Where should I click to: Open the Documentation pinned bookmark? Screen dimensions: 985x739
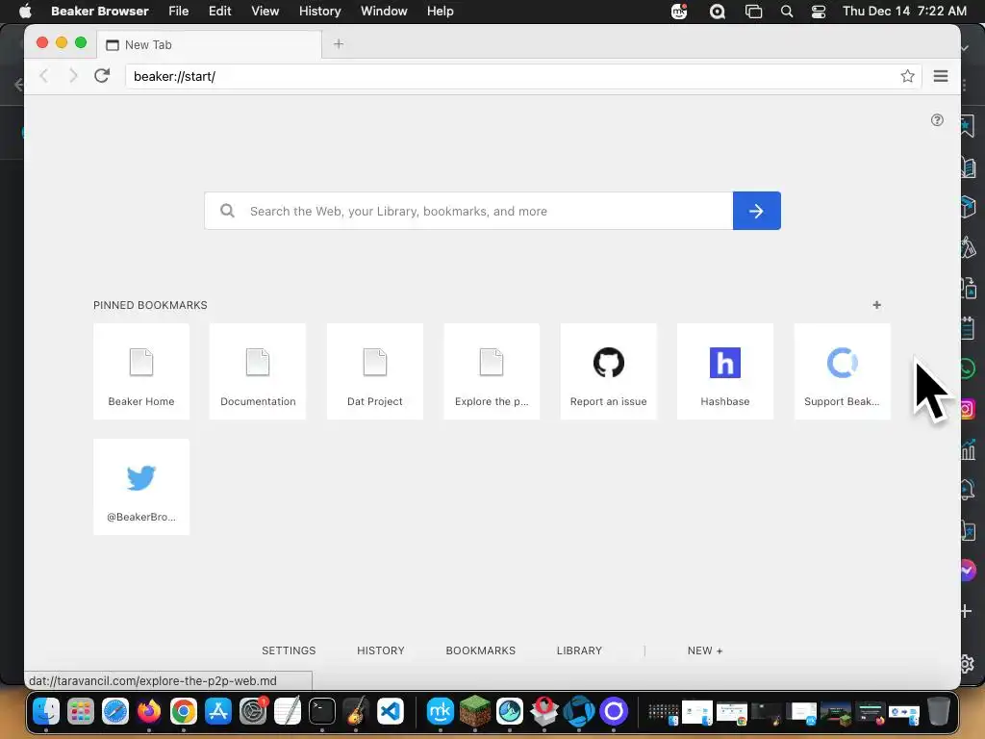pos(258,371)
